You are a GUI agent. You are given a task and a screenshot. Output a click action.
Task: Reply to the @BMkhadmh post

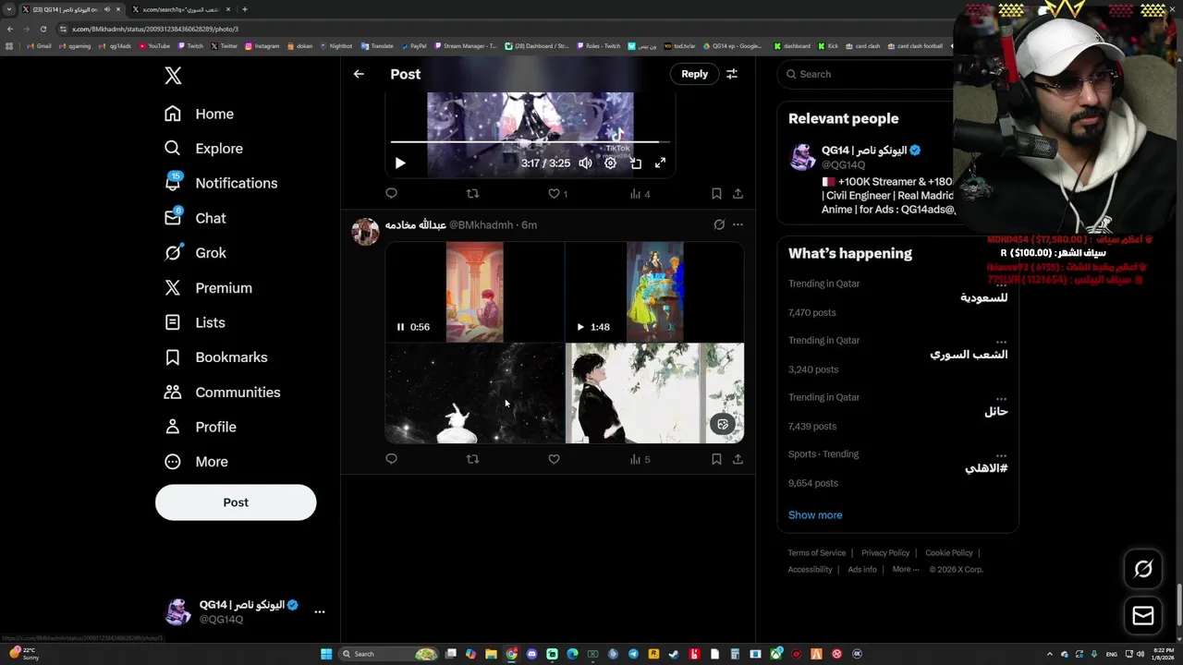click(x=391, y=459)
